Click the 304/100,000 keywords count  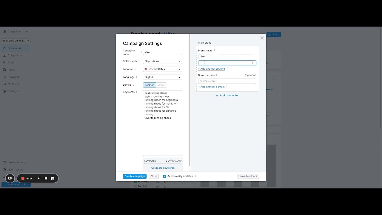pyautogui.click(x=174, y=161)
